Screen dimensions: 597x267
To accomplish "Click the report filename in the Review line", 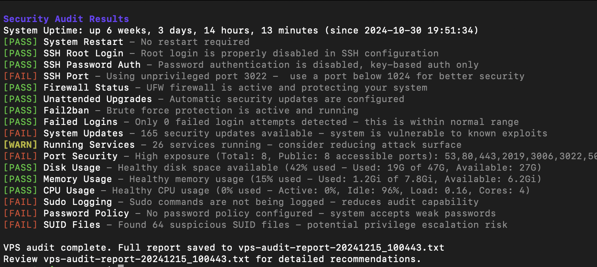I will point(146,259).
